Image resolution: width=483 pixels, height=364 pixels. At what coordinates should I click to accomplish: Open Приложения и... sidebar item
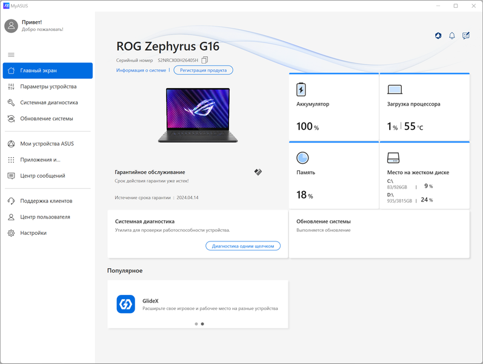[48, 160]
